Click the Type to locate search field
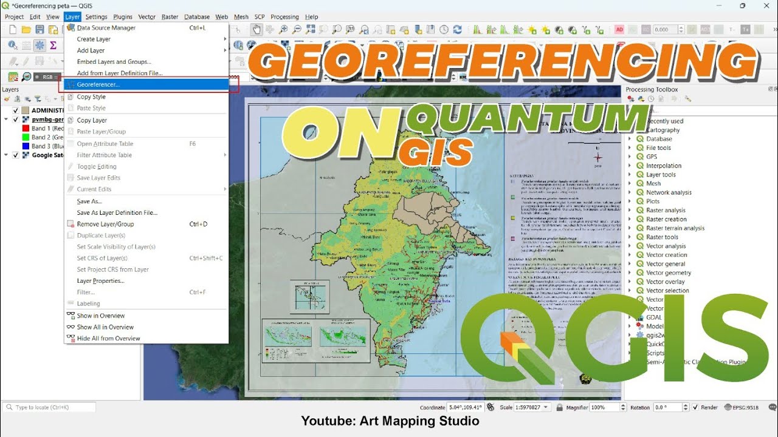The image size is (778, 437). 49,407
